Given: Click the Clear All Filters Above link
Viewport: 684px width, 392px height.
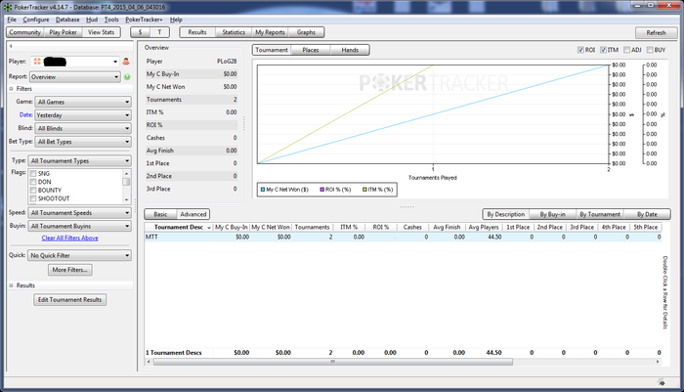Looking at the screenshot, I should coord(69,238).
